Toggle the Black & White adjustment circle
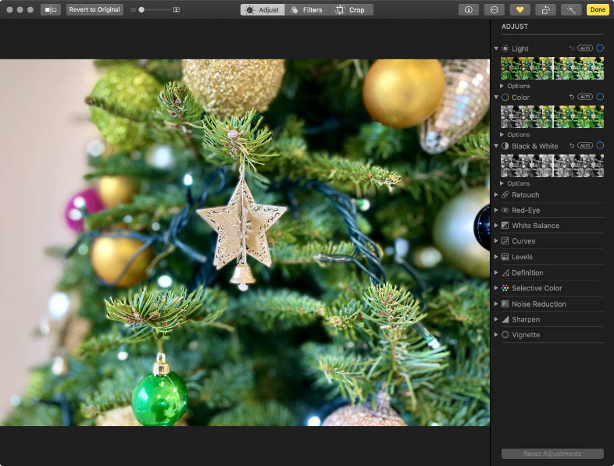614x466 pixels. 600,146
